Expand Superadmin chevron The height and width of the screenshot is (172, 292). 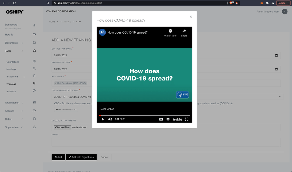click(22, 127)
